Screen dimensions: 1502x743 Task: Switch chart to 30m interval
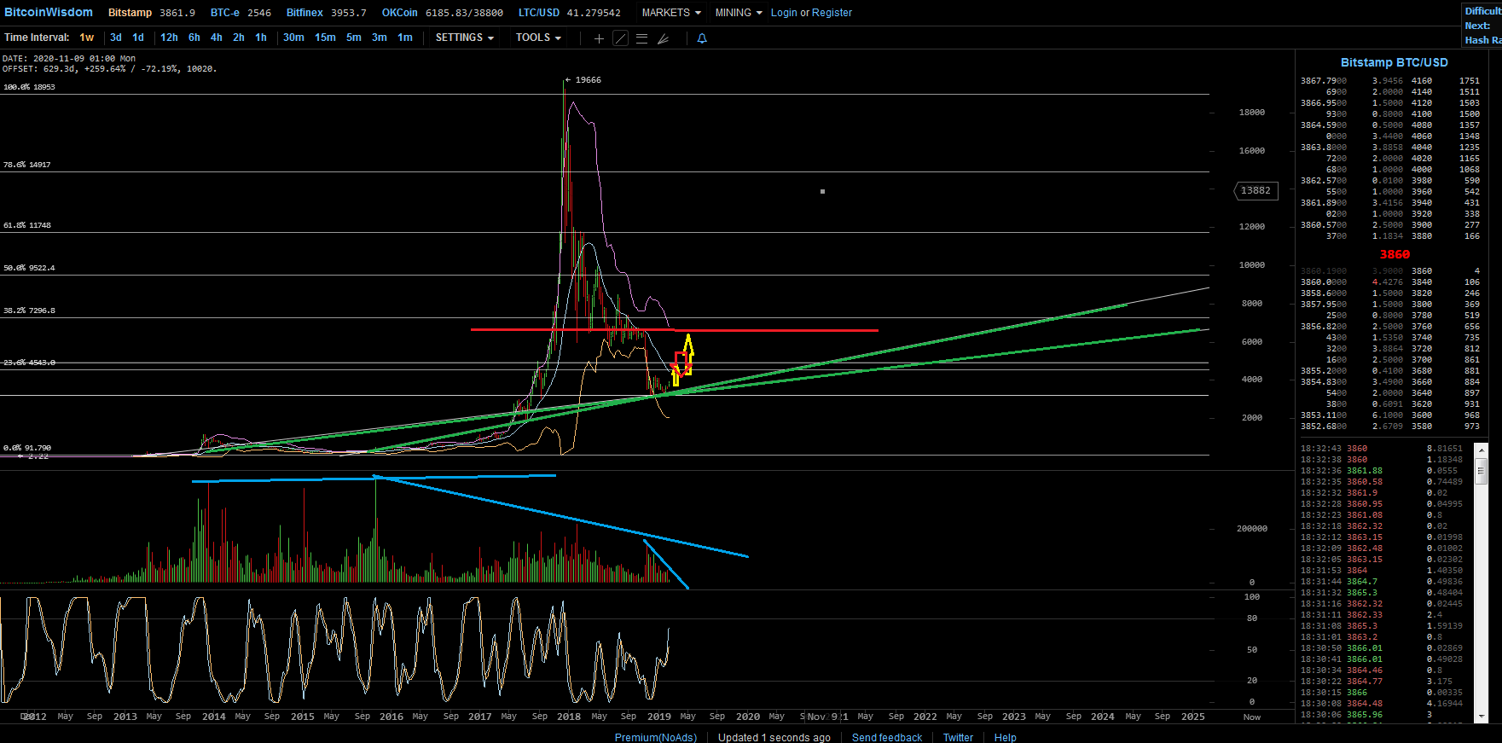click(293, 38)
